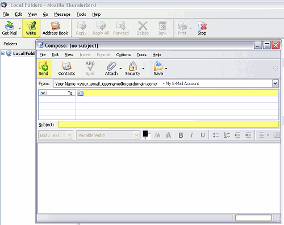Click the Folders pane header
The image size is (284, 225).
(x=10, y=44)
